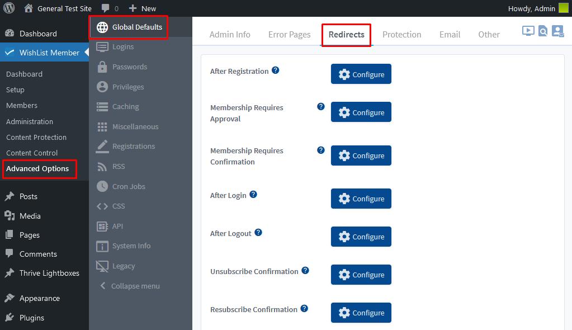Click help icon for Membership Requires Approval
The image size is (572, 330).
pos(320,106)
